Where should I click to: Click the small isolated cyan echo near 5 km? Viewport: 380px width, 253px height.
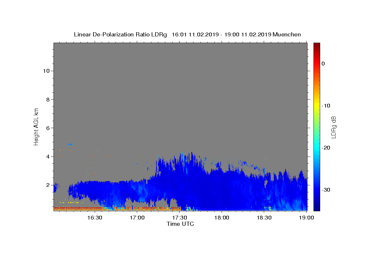coord(70,144)
